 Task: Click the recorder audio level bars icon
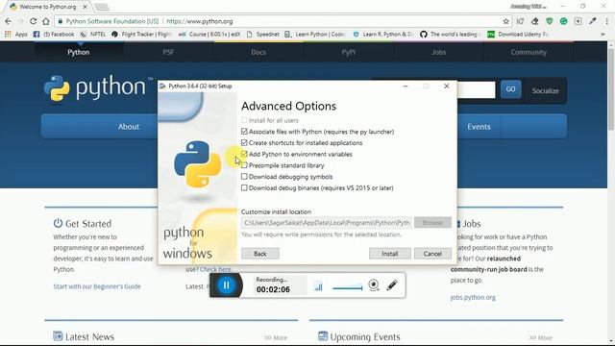point(318,286)
